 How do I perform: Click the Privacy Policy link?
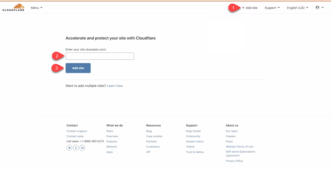click(234, 161)
